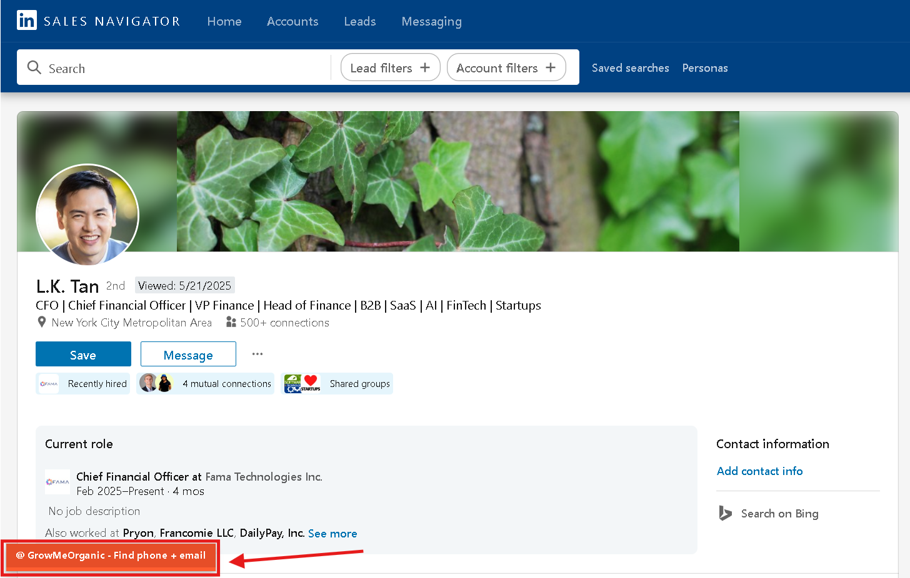Click the location pin icon

[x=42, y=322]
